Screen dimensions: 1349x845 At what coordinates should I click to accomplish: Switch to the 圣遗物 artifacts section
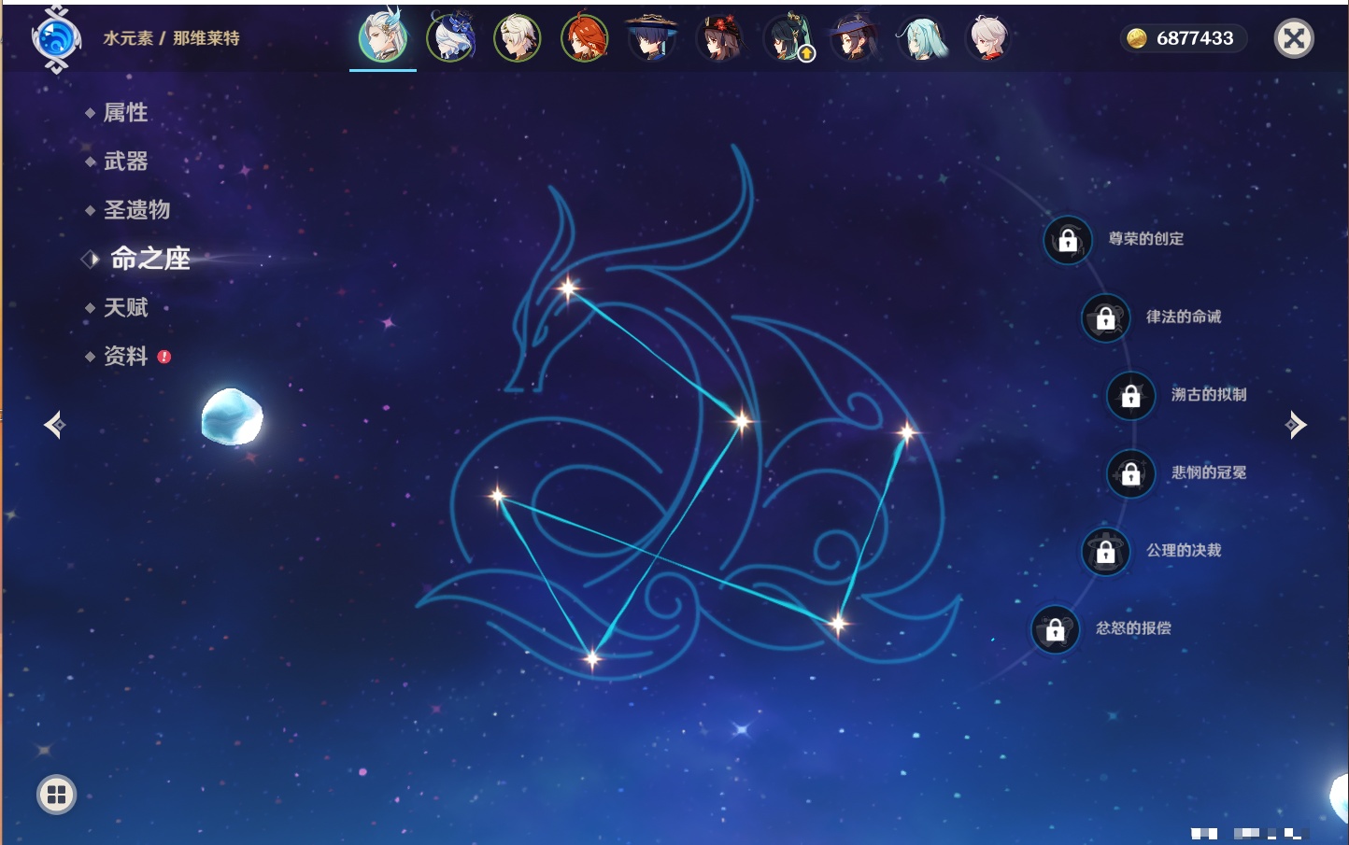pos(136,210)
